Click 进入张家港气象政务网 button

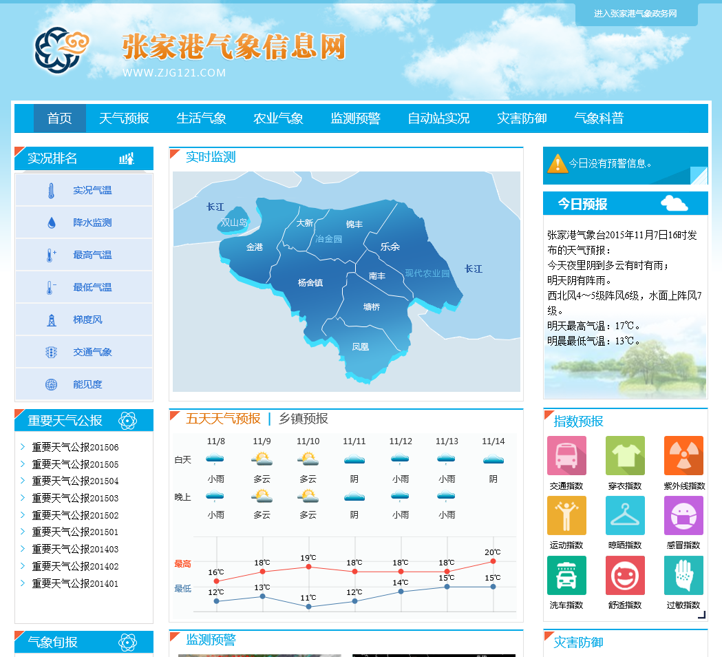coord(636,14)
